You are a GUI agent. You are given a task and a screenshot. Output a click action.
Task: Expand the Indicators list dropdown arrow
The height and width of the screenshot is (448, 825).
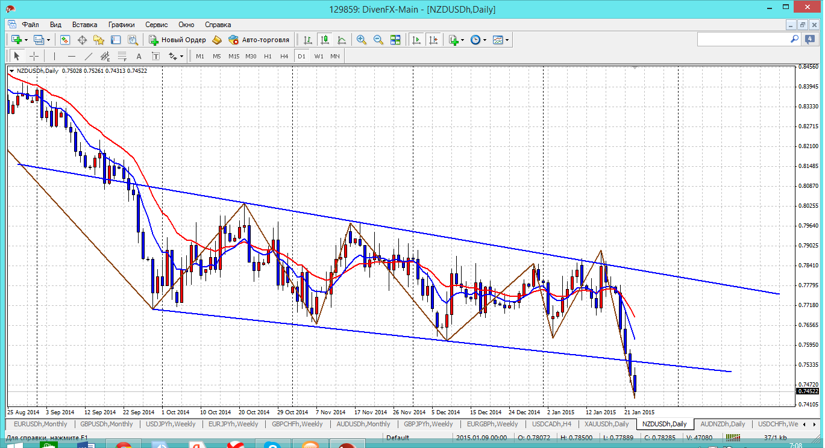tap(462, 40)
